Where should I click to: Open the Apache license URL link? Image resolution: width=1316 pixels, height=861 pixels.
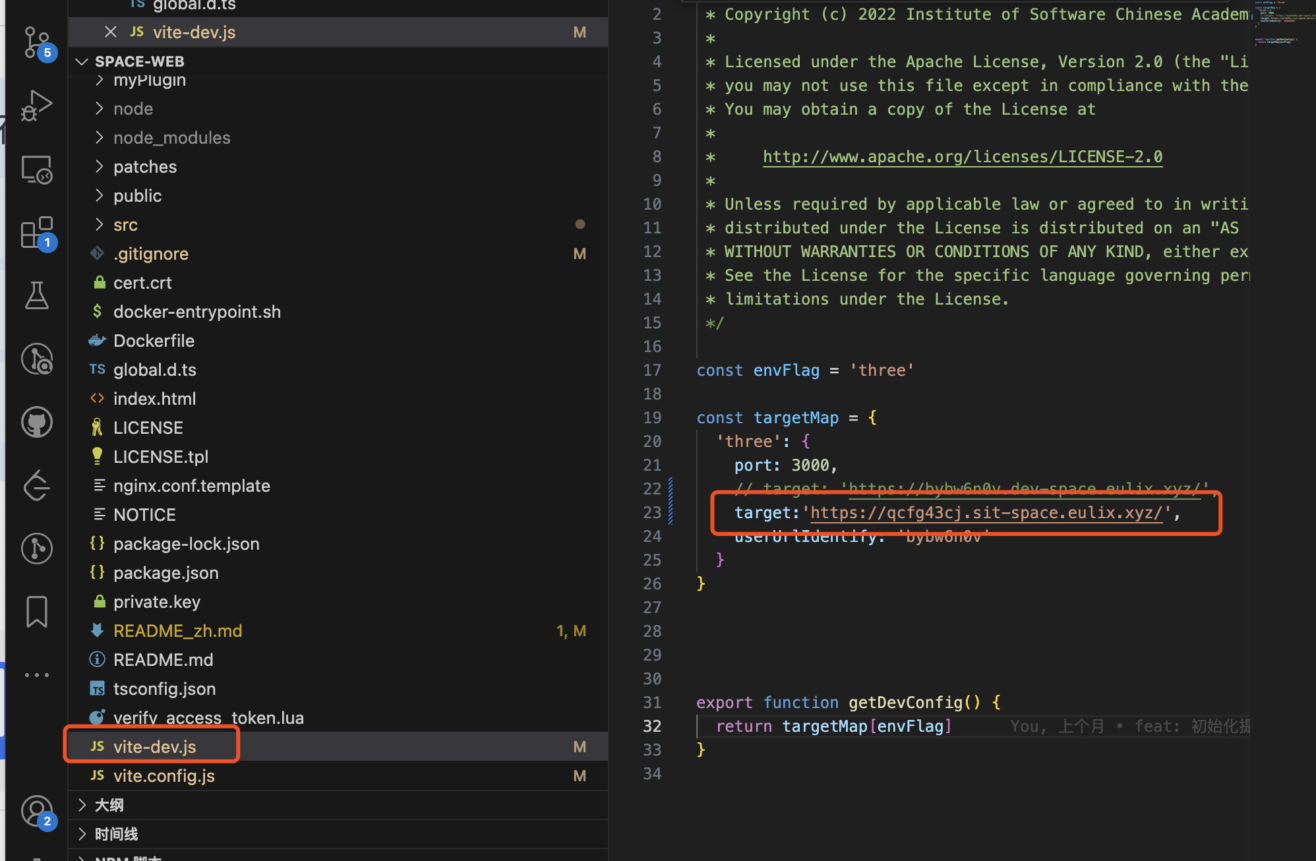point(963,157)
